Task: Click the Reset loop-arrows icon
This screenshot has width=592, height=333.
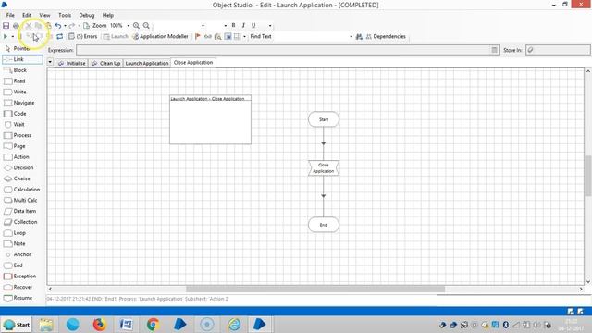Action: (59, 37)
